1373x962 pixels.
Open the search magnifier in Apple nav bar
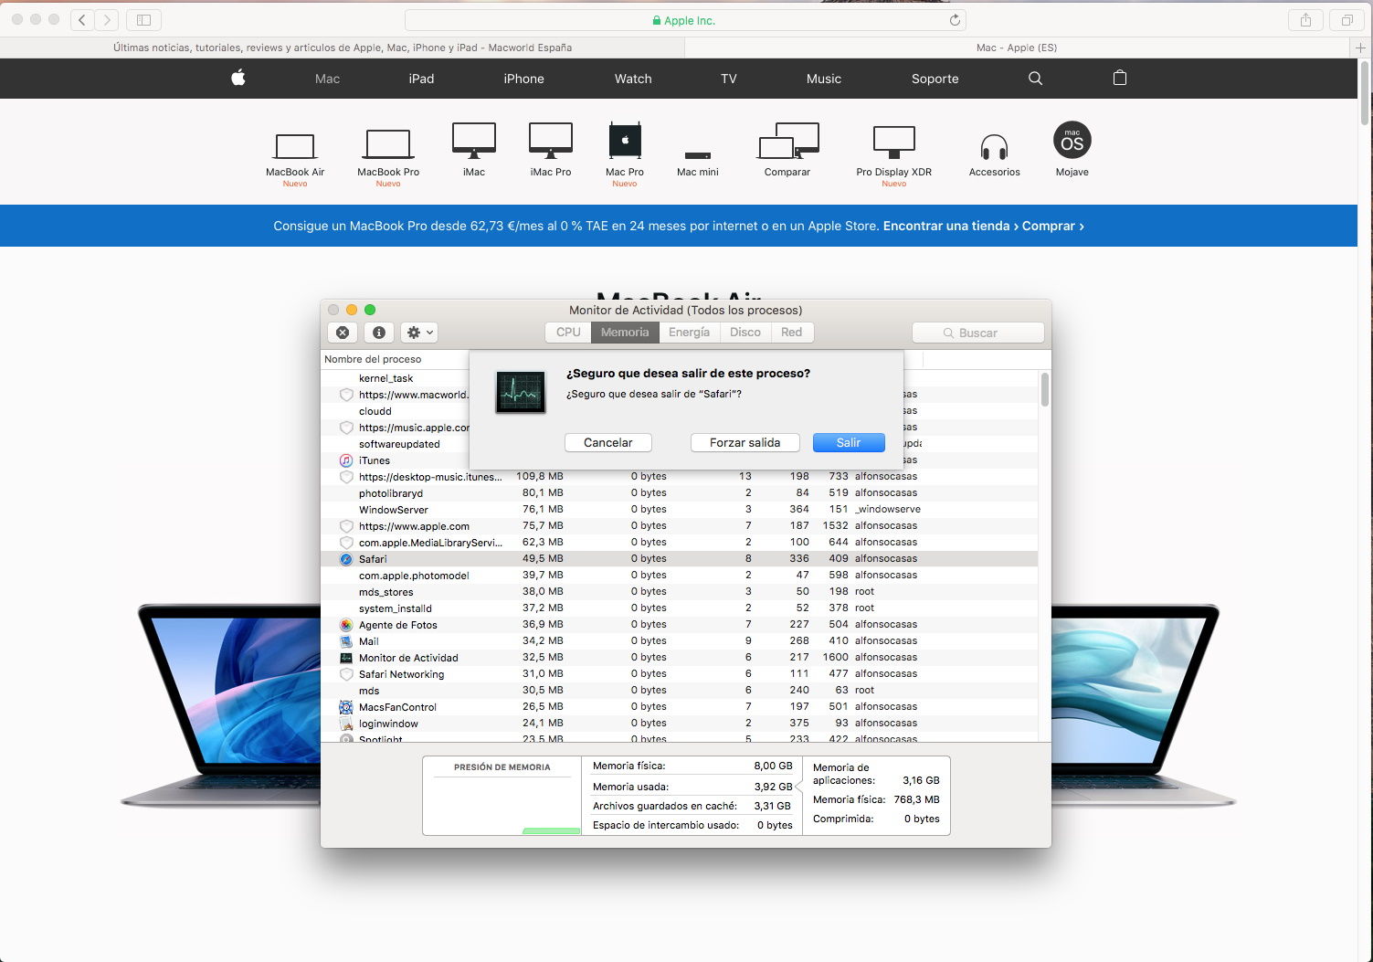pos(1035,79)
